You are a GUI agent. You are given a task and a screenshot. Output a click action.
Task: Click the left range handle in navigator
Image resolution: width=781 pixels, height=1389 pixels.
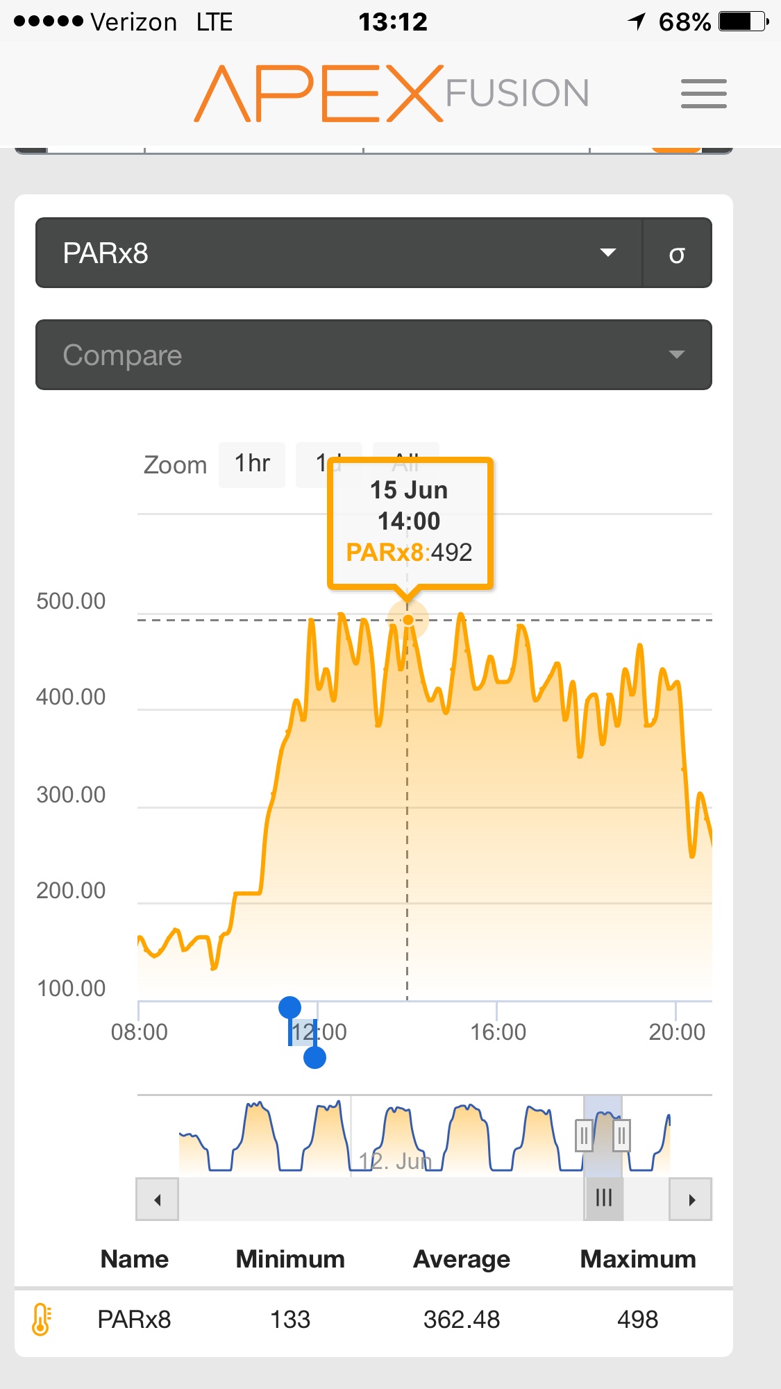[584, 1136]
